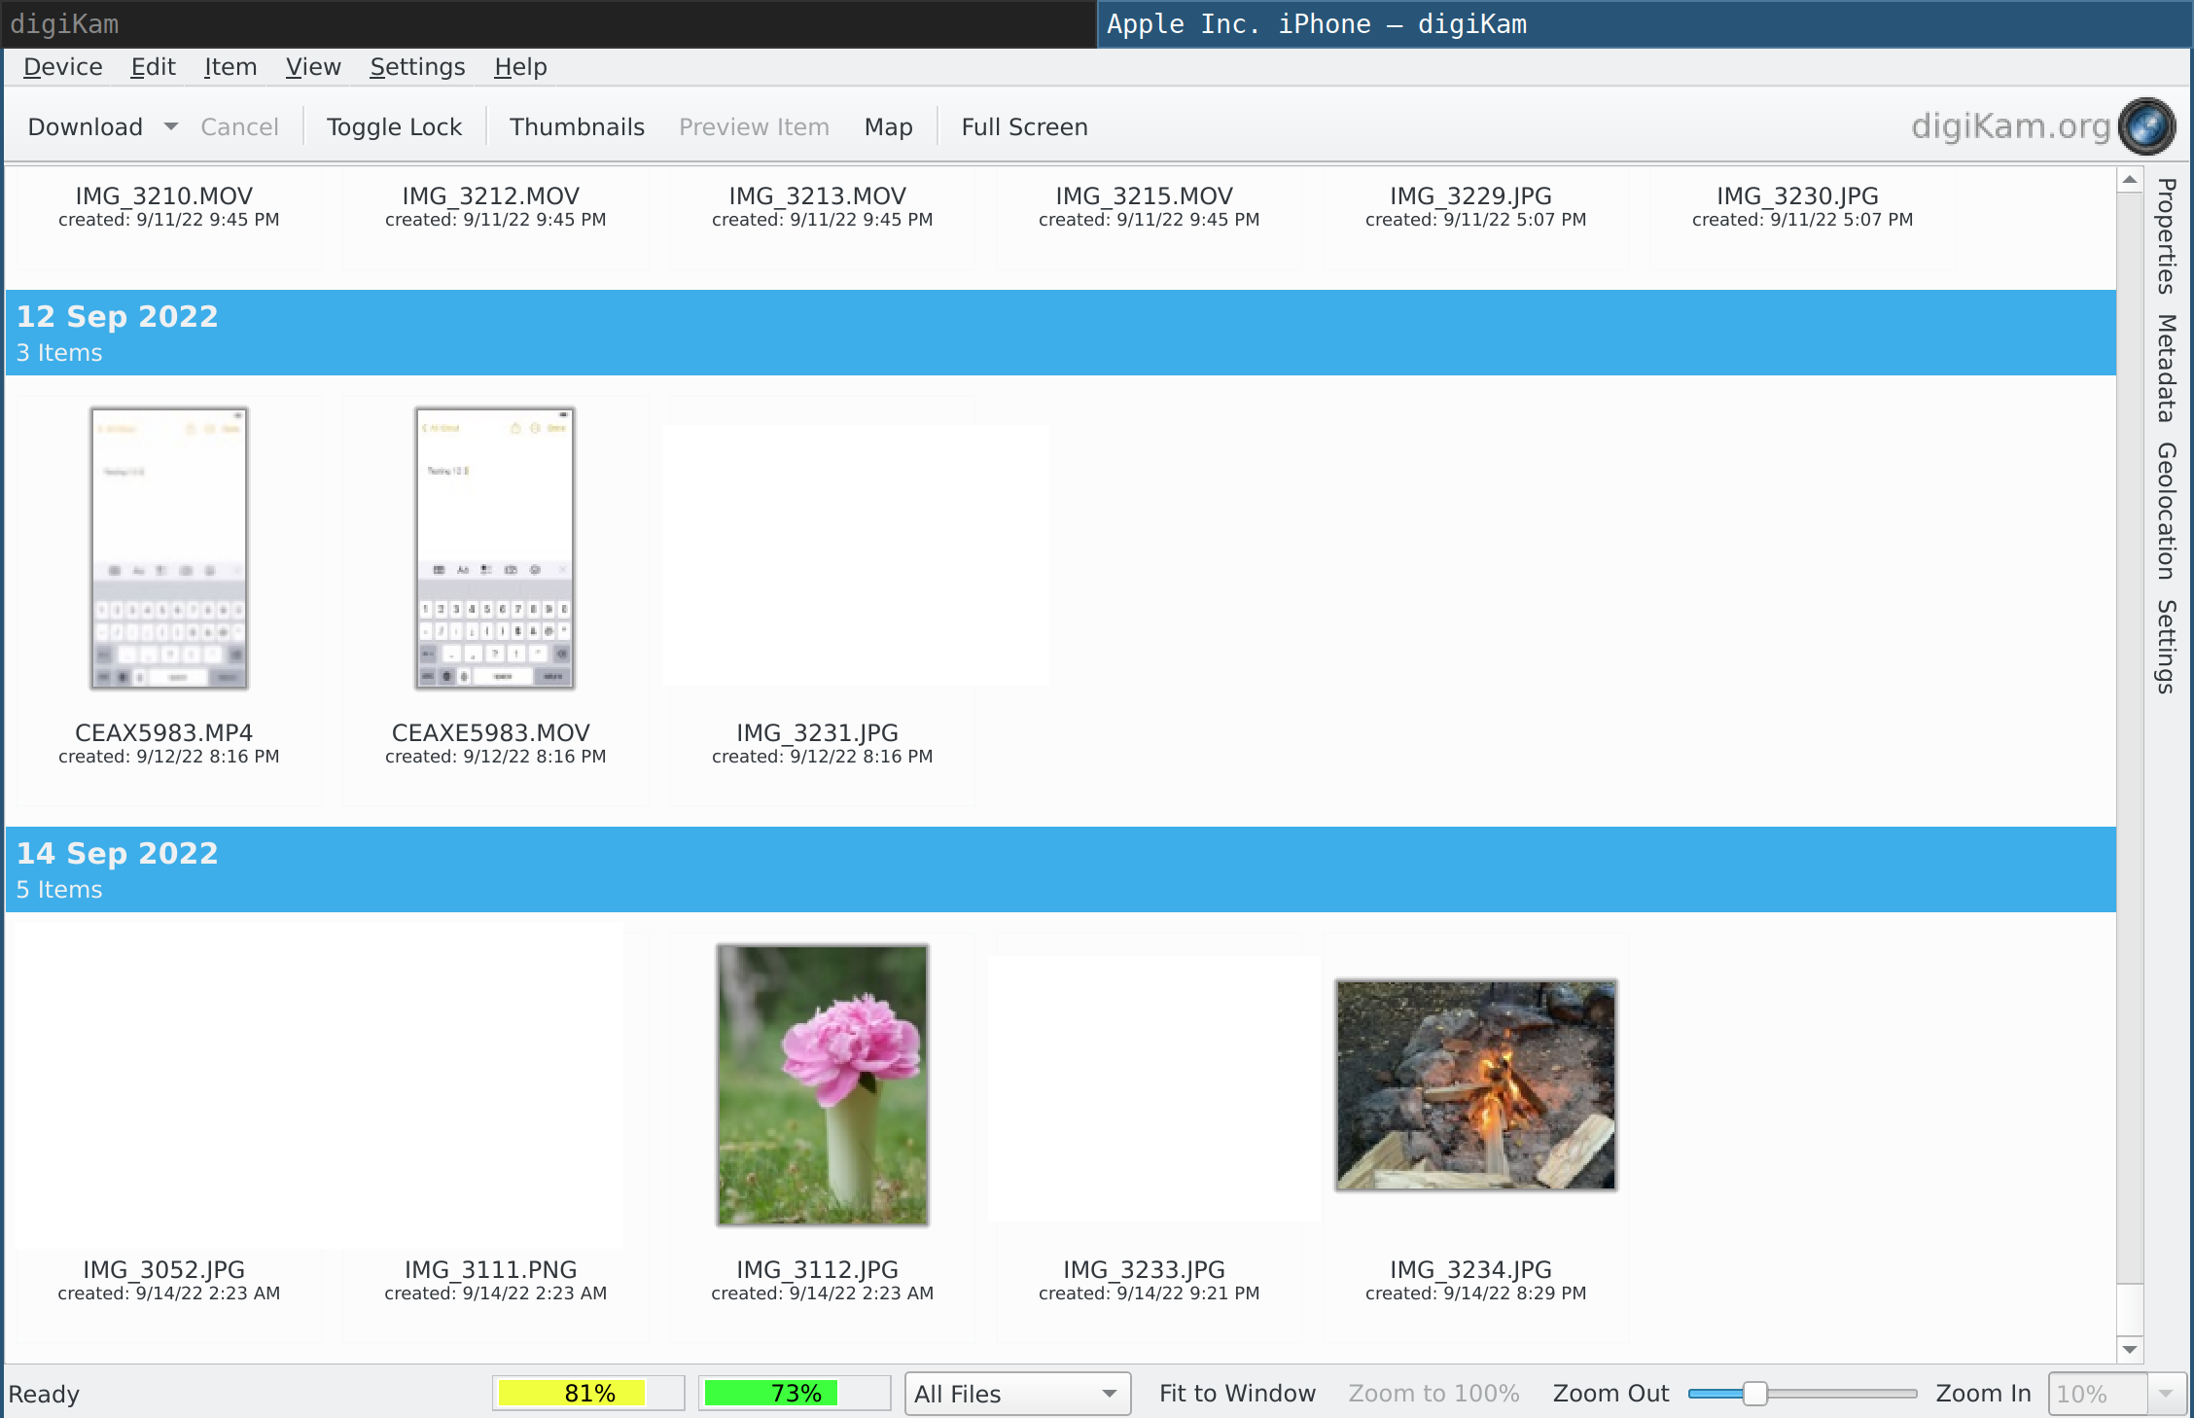Toggle Lock on the selected item
Screen dimensions: 2194x1418
tap(394, 126)
